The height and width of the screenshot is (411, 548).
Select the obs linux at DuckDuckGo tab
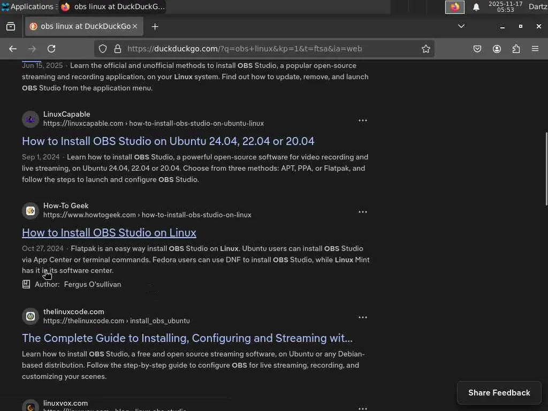tap(84, 27)
